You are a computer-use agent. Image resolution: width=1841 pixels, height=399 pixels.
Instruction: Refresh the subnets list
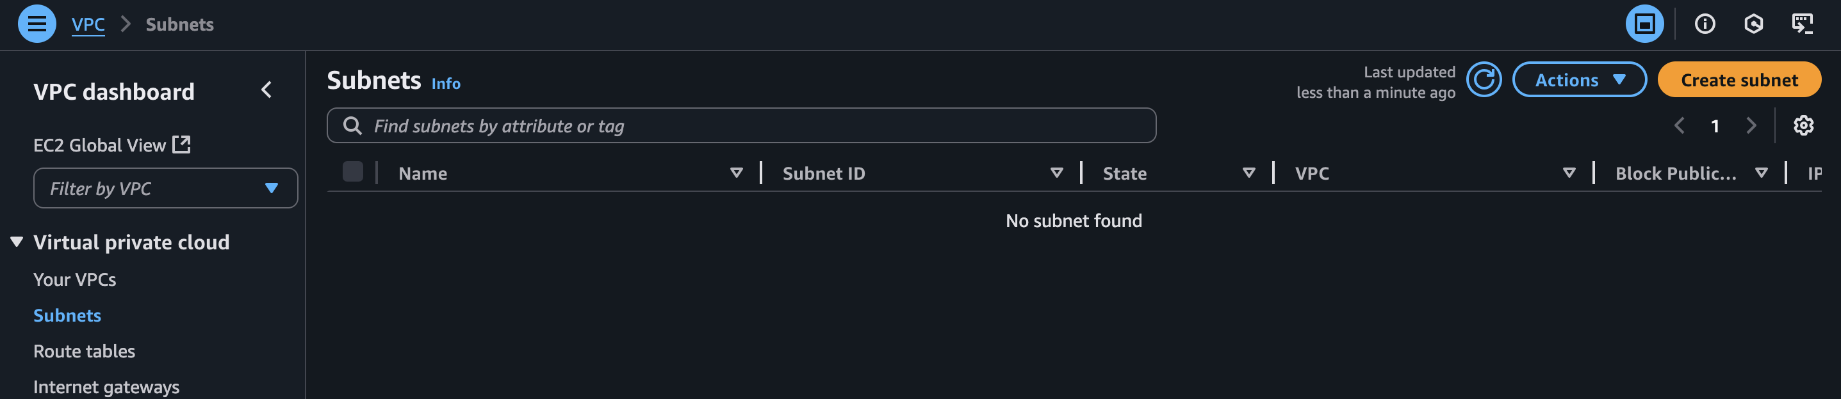1484,81
